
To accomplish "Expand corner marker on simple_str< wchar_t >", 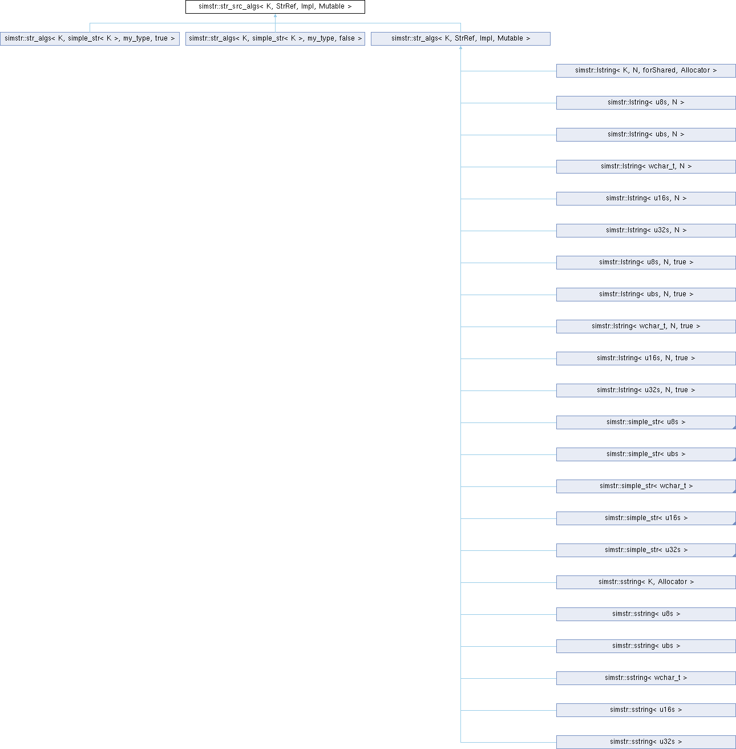I will 733,491.
